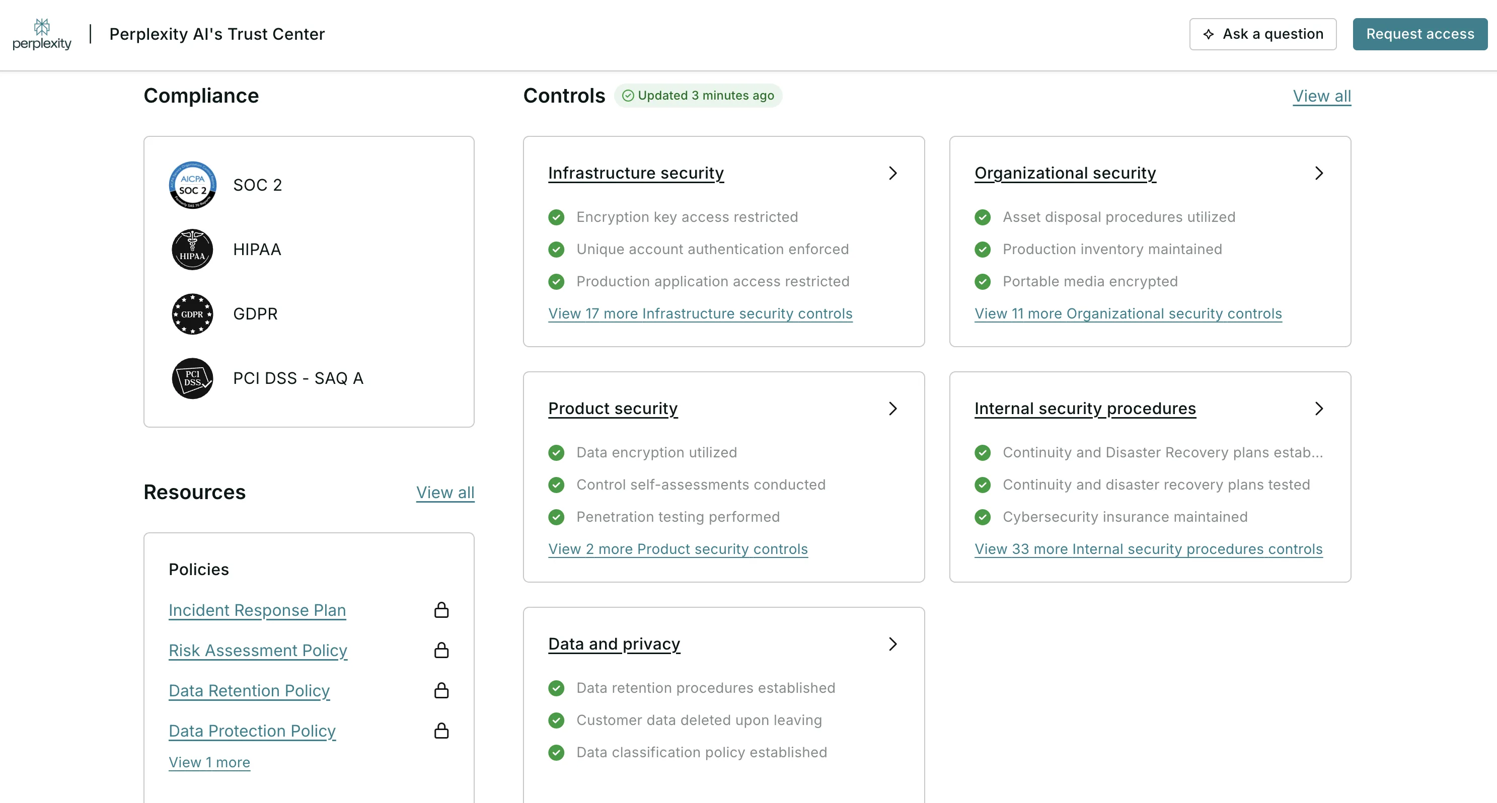
Task: Click the lock icon beside Risk Assessment Policy
Action: (441, 650)
